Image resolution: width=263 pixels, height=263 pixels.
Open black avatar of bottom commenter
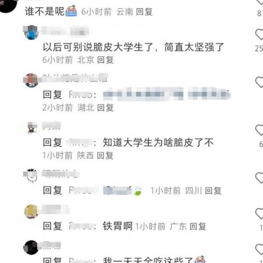[31, 247]
